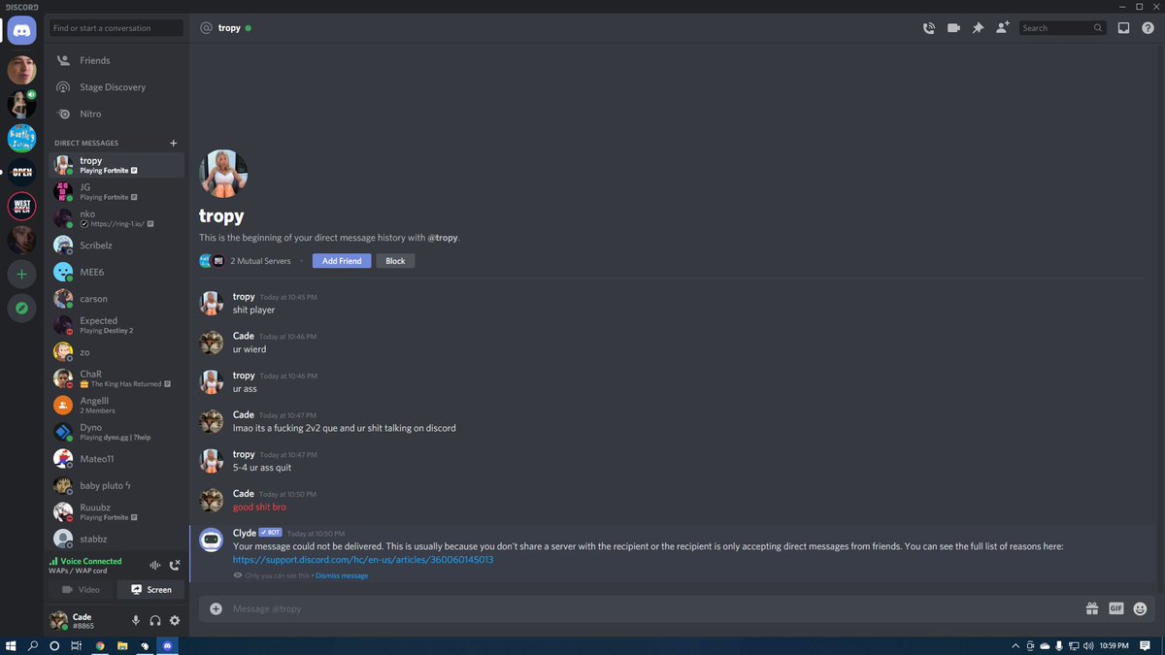Click the taskbar volume icon
The height and width of the screenshot is (655, 1165).
pos(1087,645)
